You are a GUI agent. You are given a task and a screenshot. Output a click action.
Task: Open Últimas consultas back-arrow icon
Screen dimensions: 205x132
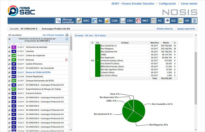click(58, 21)
